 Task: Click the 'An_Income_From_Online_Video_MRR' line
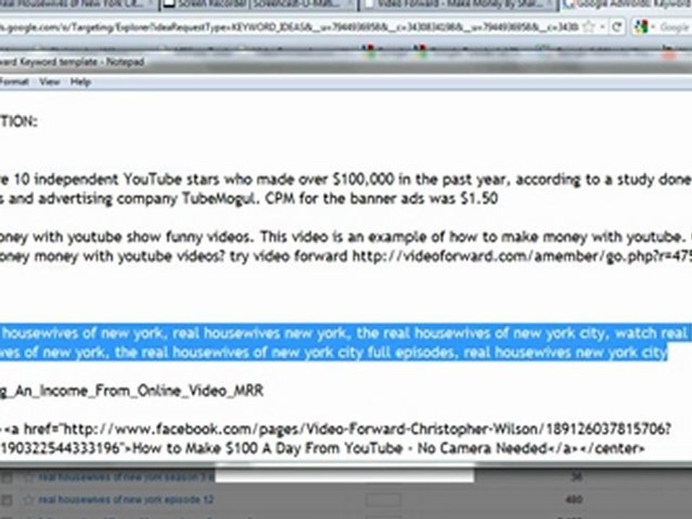click(x=131, y=391)
